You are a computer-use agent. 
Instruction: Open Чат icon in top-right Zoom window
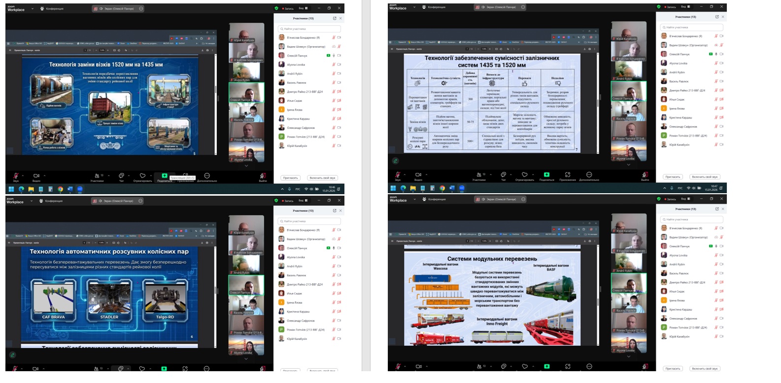503,175
